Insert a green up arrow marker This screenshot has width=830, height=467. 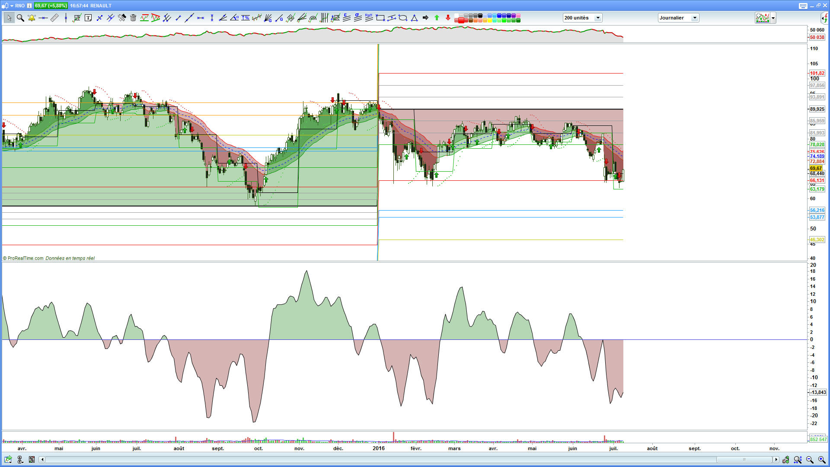click(437, 18)
